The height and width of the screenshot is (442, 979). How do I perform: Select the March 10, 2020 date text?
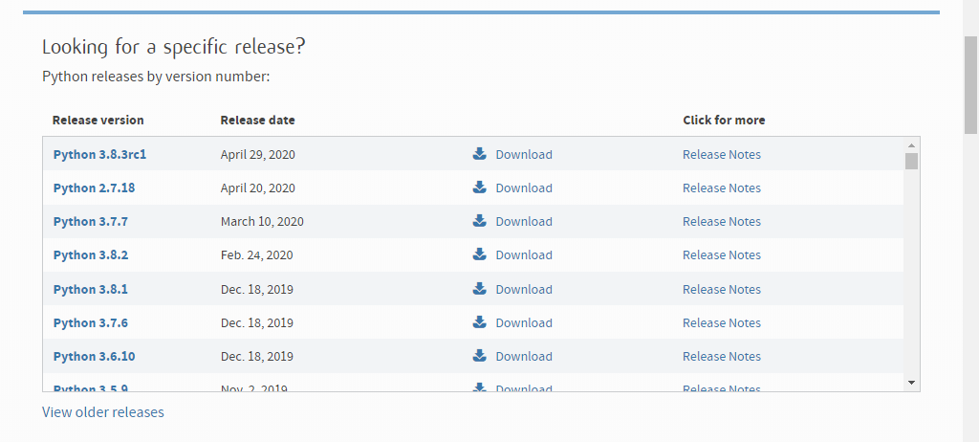pos(262,221)
